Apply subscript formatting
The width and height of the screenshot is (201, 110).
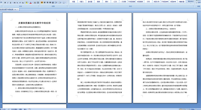point(17,3)
